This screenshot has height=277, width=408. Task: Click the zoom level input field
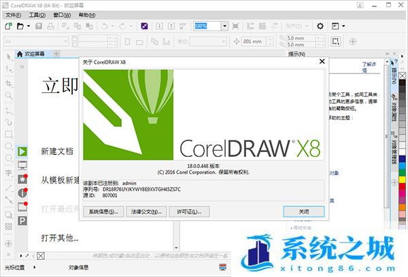click(207, 26)
